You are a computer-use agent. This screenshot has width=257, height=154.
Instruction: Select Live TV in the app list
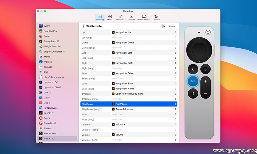click(57, 92)
